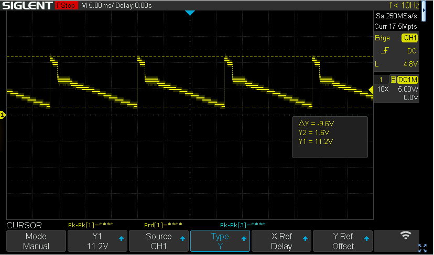Click the Sa 250MSa/s sample rate text
This screenshot has width=434, height=255.
(396, 16)
